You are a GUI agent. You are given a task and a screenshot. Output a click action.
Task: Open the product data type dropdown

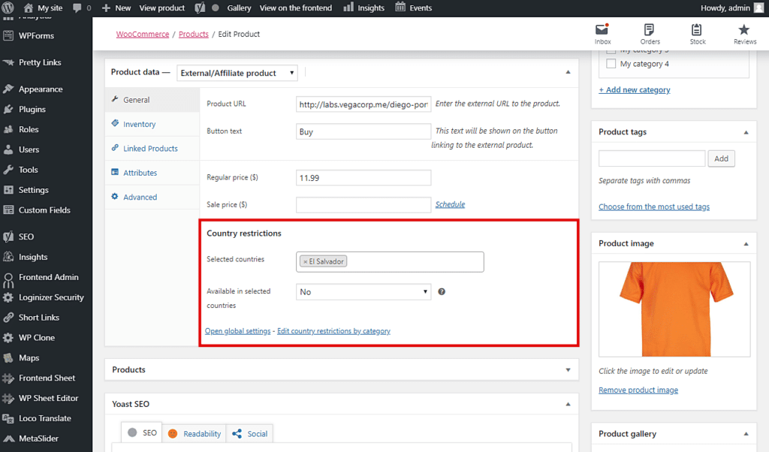[237, 73]
